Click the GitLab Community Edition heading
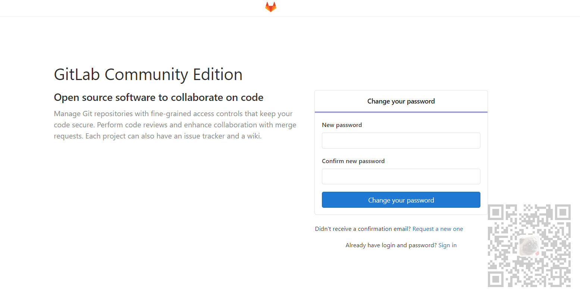 (x=148, y=74)
